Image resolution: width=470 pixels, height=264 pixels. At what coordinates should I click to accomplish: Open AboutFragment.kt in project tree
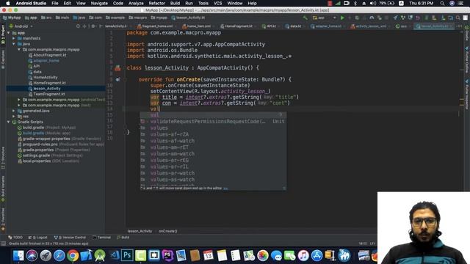(47, 55)
